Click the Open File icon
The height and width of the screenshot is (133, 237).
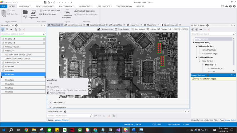click(25, 14)
